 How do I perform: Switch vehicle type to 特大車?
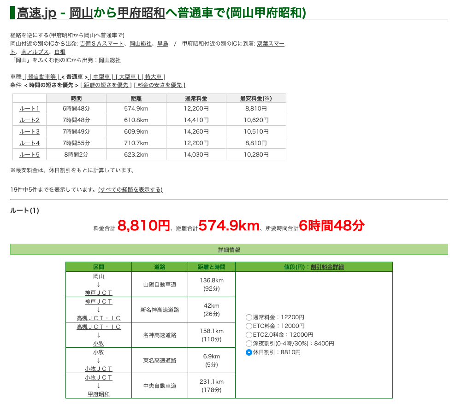[x=153, y=77]
